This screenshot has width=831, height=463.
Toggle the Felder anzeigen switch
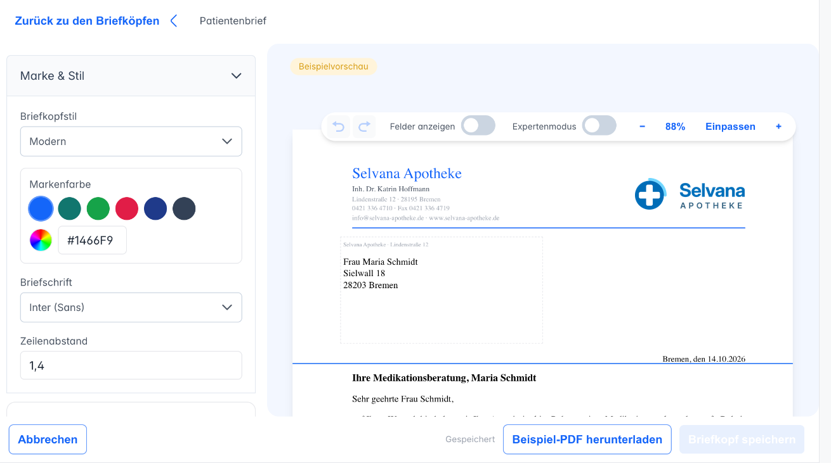pos(478,126)
